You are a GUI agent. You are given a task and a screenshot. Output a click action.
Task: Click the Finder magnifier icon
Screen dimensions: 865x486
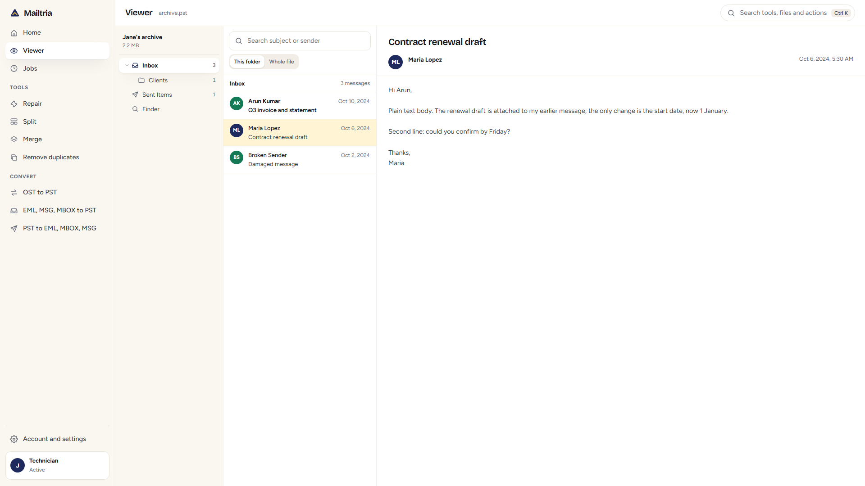(x=135, y=109)
